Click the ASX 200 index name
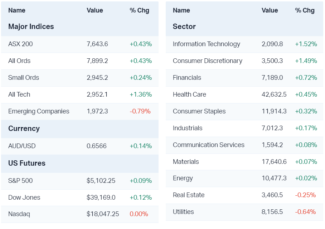The image size is (325, 229). pyautogui.click(x=20, y=44)
